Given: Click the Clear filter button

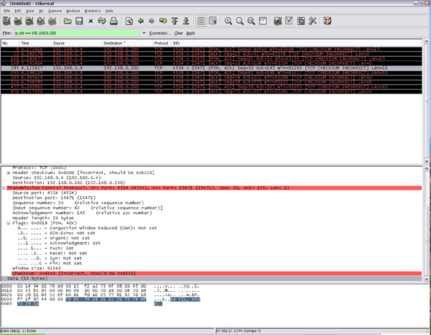Looking at the screenshot, I should pyautogui.click(x=178, y=33).
